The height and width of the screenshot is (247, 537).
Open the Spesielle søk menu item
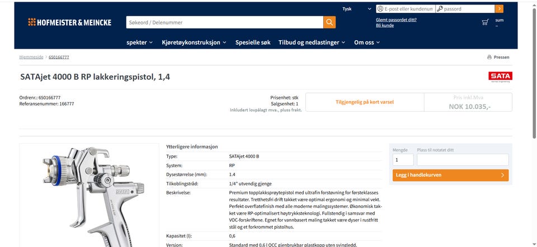pyautogui.click(x=253, y=42)
